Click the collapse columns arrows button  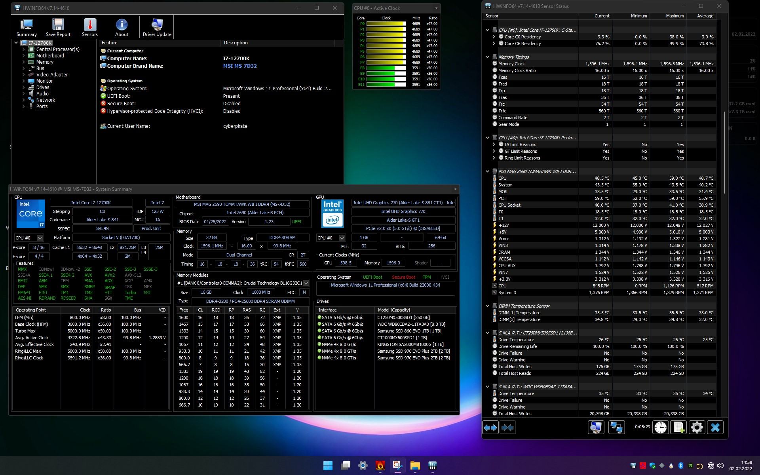(x=507, y=427)
